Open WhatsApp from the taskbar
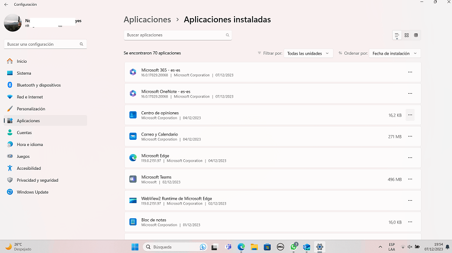This screenshot has width=452, height=253. (294, 247)
